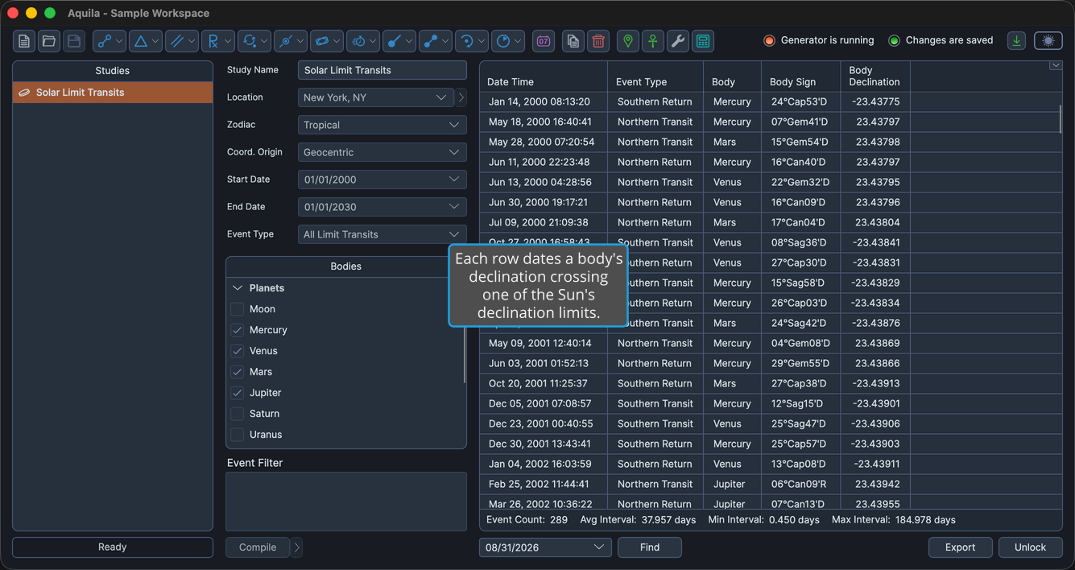Click the green location pin icon

tap(628, 41)
